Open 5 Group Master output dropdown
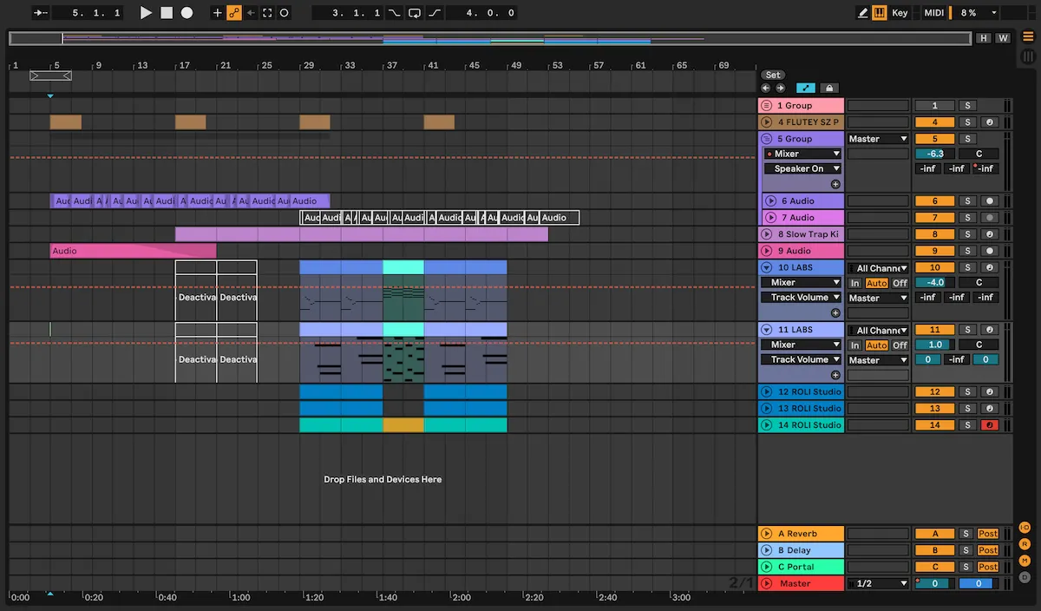The image size is (1041, 611). tap(878, 139)
